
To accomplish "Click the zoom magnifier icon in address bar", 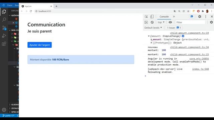I will pyautogui.click(x=179, y=11).
